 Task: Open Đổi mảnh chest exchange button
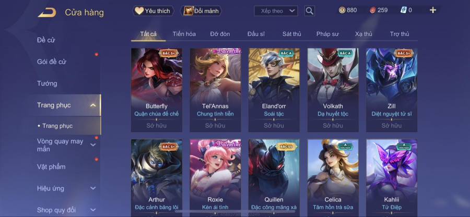pyautogui.click(x=201, y=11)
